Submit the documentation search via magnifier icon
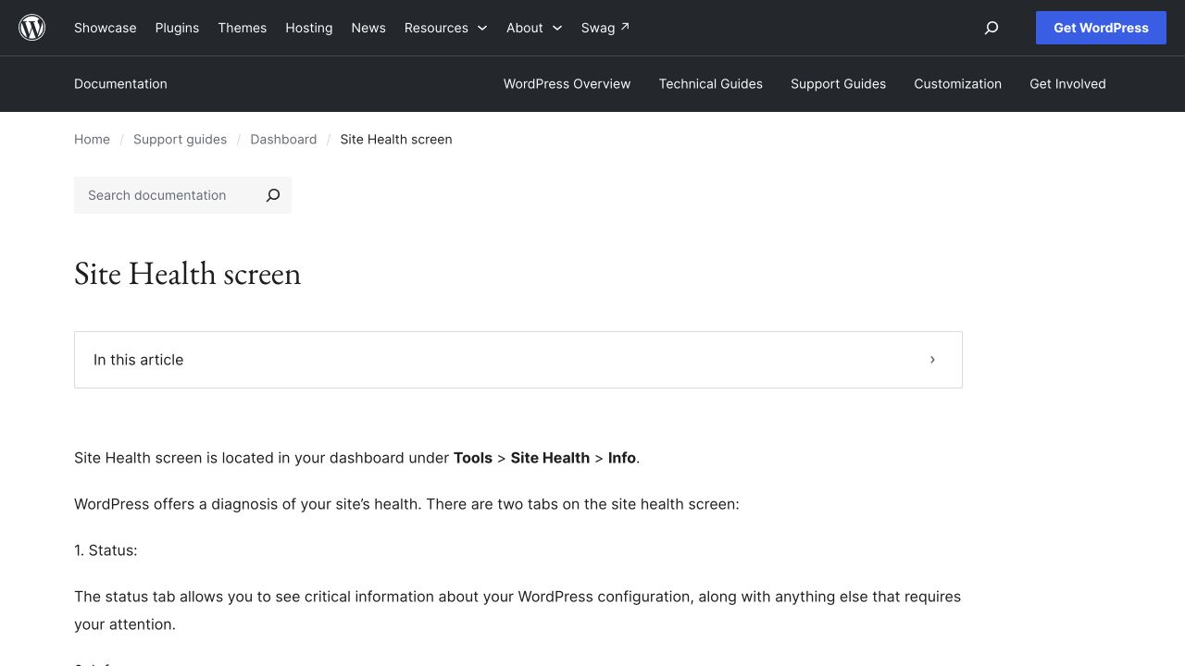This screenshot has width=1185, height=666. point(273,195)
